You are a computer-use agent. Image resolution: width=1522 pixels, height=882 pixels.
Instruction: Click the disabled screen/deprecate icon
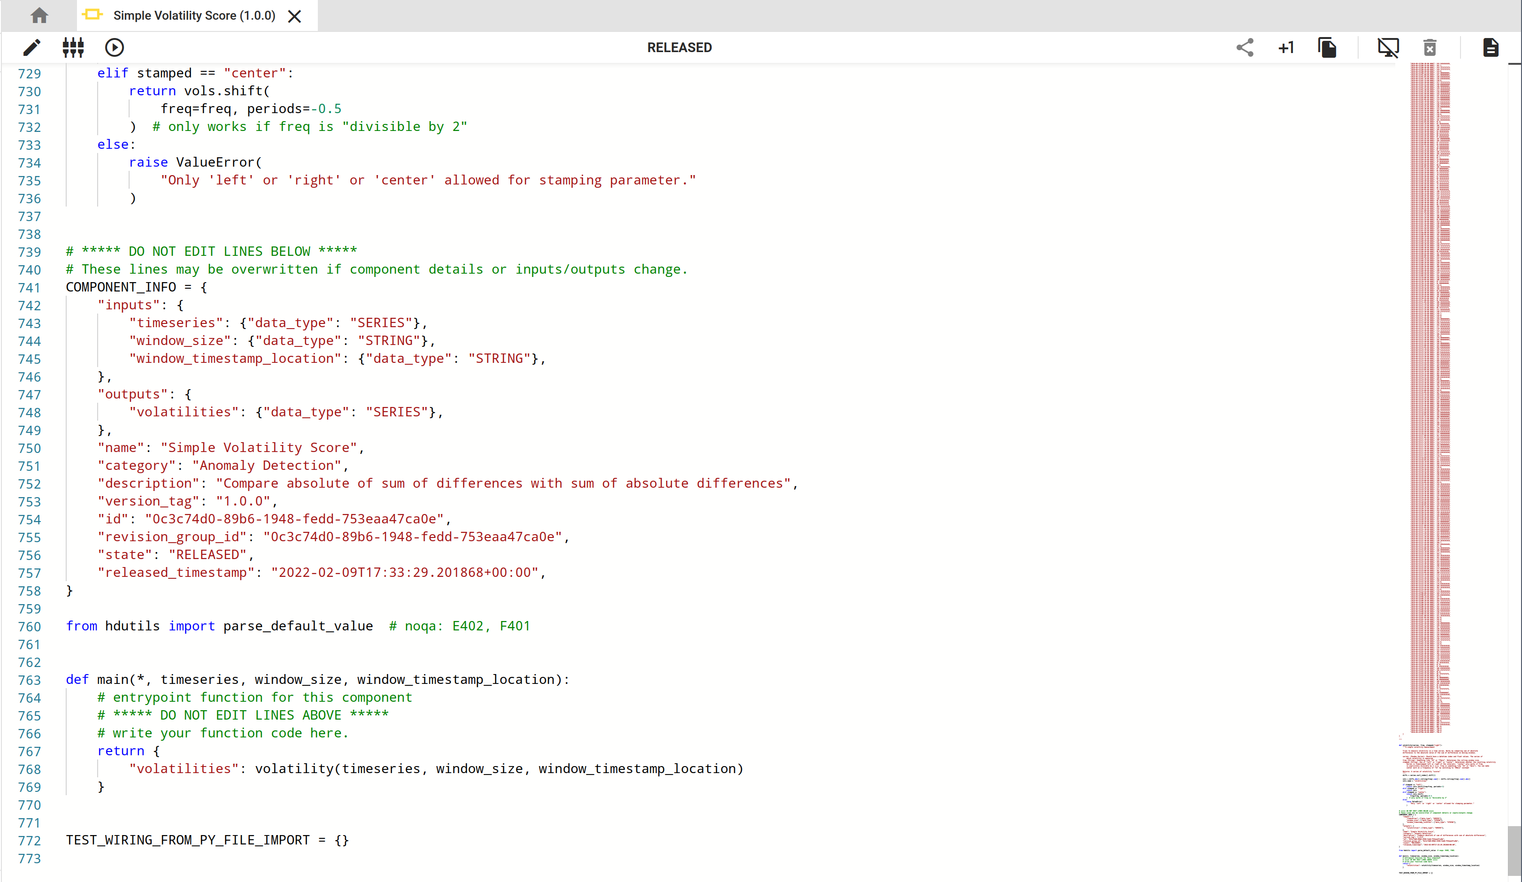pyautogui.click(x=1388, y=48)
